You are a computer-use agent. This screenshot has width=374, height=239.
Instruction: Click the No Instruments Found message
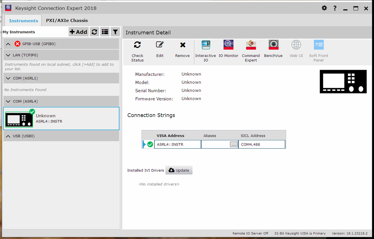25,90
